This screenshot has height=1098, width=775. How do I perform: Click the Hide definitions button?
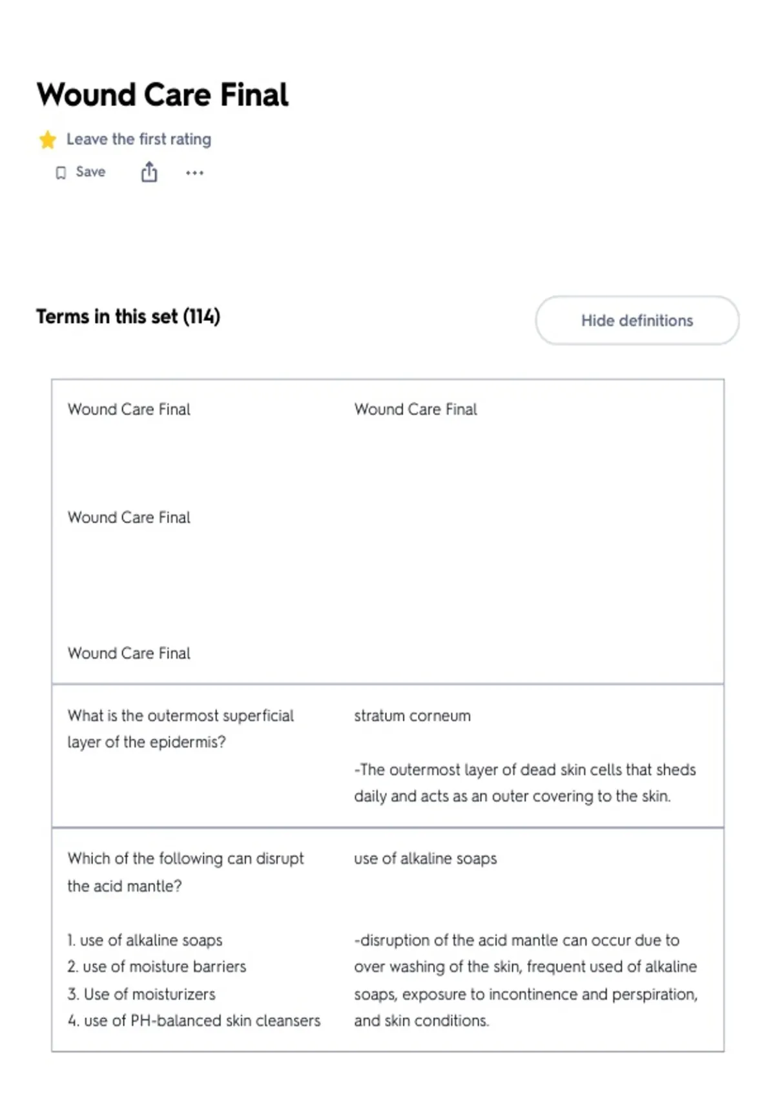coord(637,320)
